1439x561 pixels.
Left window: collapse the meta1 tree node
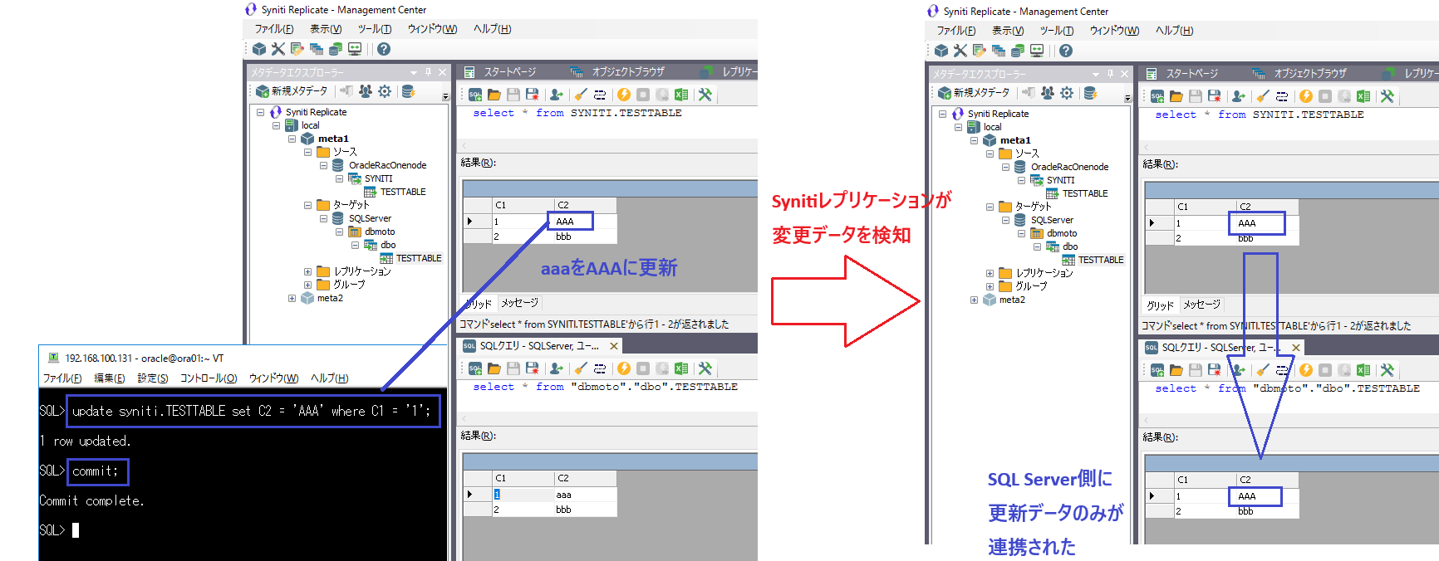click(292, 139)
